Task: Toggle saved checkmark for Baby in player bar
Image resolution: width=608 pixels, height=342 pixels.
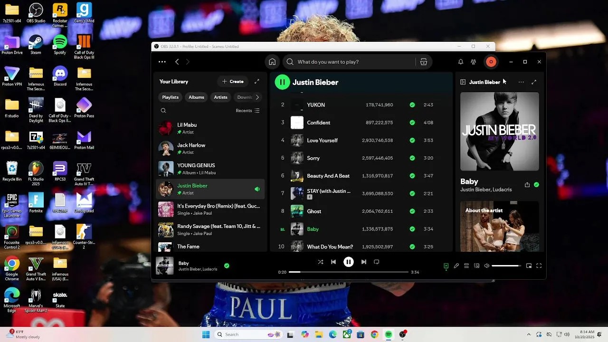Action: pyautogui.click(x=227, y=266)
